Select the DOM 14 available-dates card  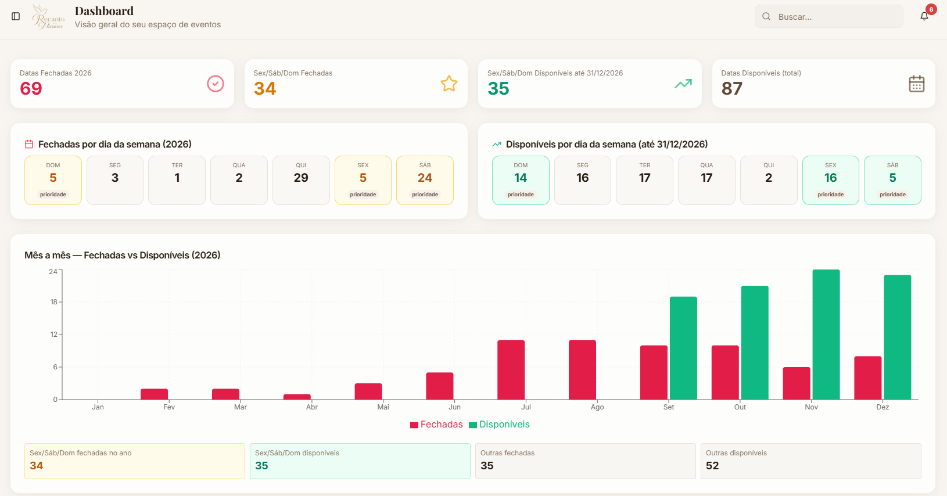click(x=521, y=180)
